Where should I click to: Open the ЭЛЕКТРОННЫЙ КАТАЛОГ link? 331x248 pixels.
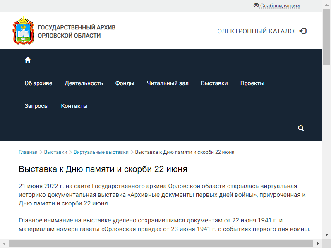click(257, 31)
